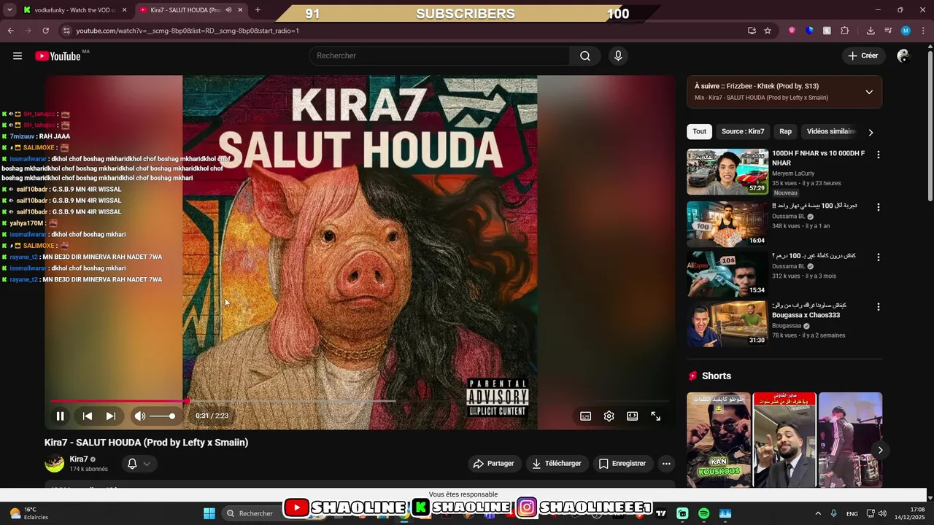Close the vodkafunky browser tab
The width and height of the screenshot is (934, 525).
(x=124, y=10)
